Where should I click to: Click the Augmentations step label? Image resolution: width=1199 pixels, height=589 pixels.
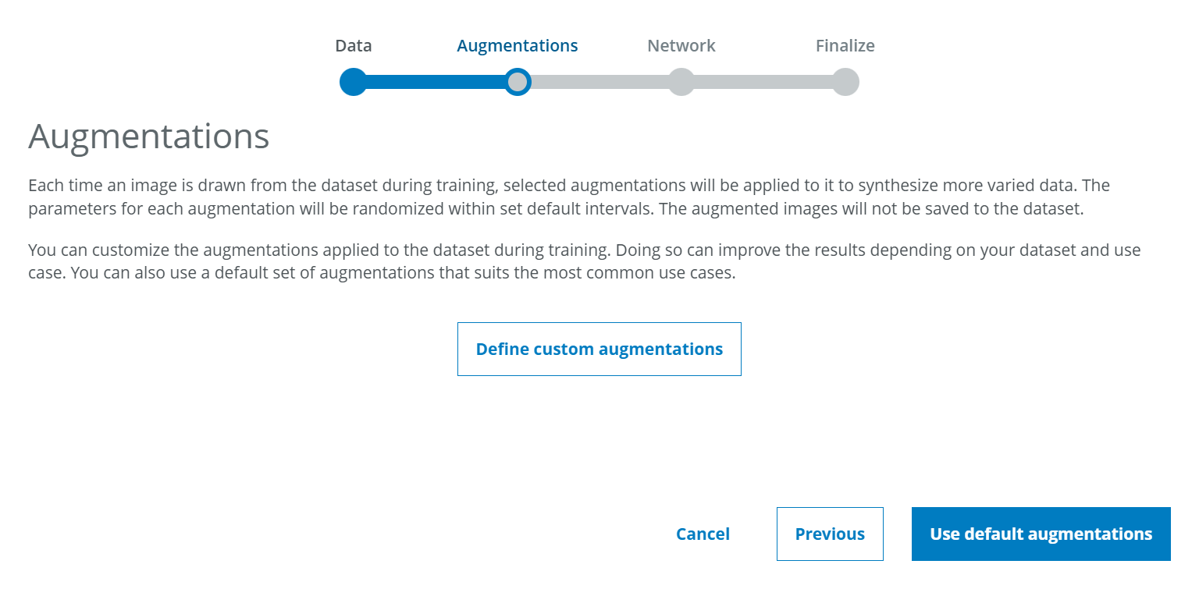517,45
